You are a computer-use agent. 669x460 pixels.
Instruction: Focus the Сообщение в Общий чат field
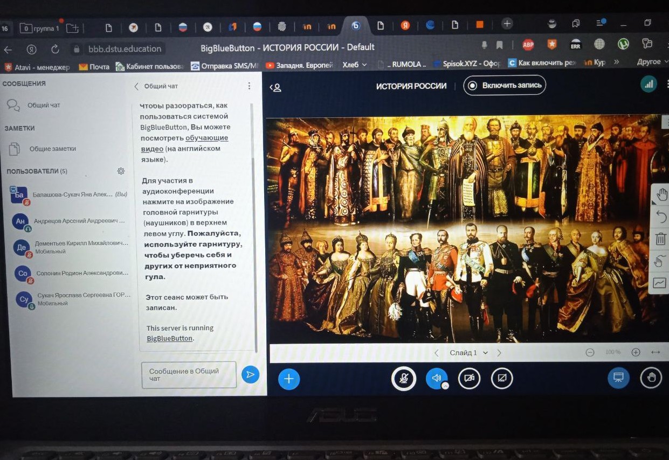point(189,374)
